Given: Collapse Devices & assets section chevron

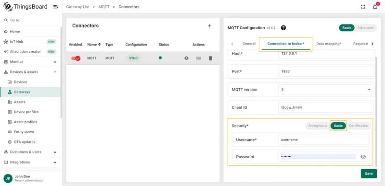Looking at the screenshot, I should pos(55,72).
